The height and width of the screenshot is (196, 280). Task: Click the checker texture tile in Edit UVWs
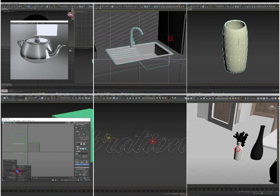coord(34,147)
